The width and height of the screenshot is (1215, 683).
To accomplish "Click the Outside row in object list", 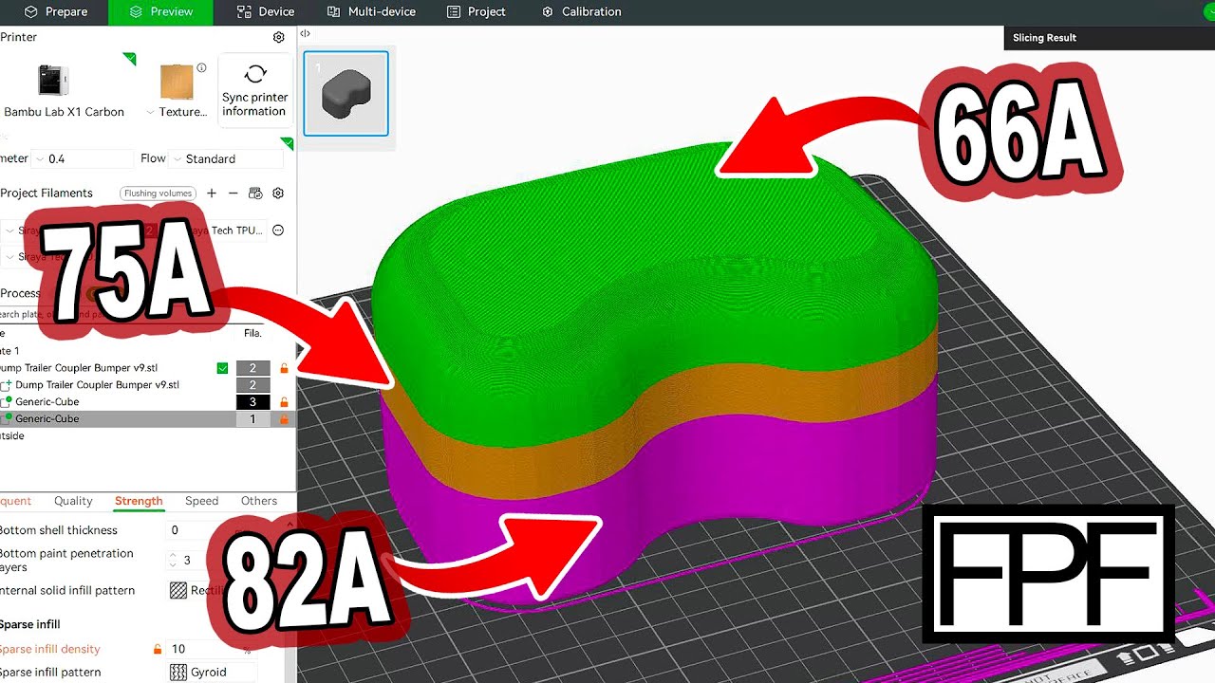I will [x=12, y=436].
